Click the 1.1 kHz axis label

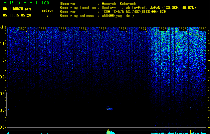pos(3,44)
